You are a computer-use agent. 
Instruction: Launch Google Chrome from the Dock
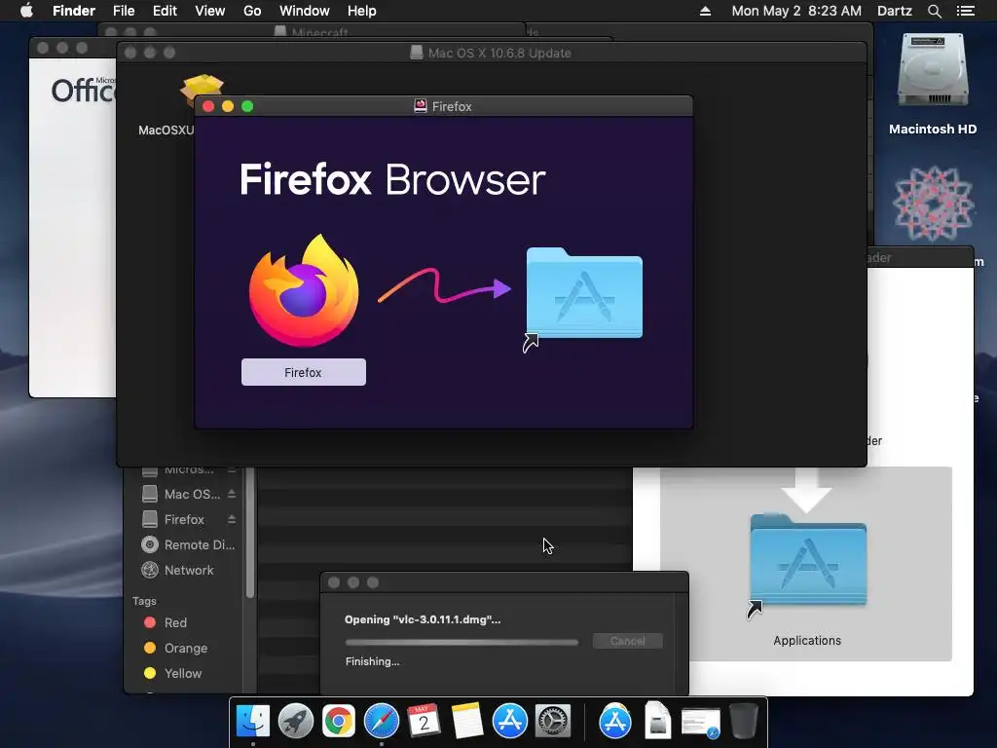(x=338, y=721)
